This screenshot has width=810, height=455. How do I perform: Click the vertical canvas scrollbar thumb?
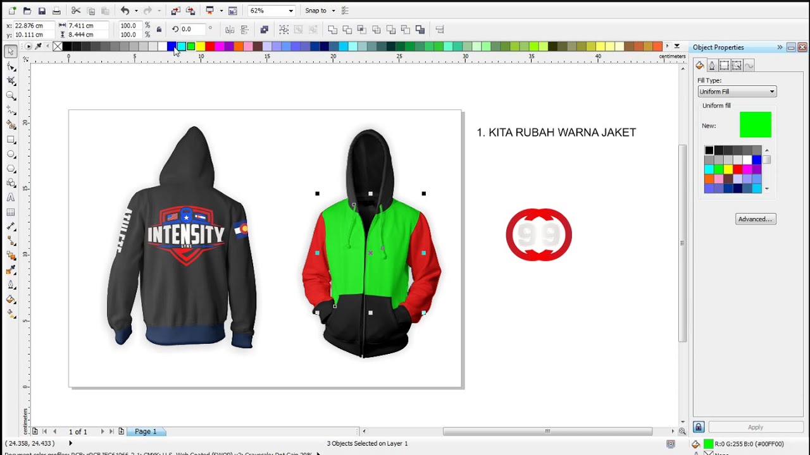[682, 243]
